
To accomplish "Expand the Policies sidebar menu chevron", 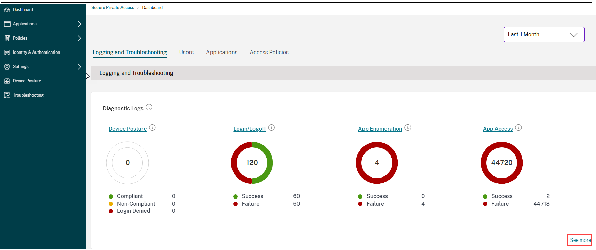I will 79,38.
